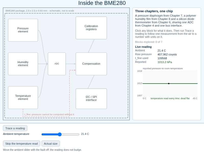This screenshot has width=204, height=162.
Task: Click the t_fine used value 109568
Action: [162, 58]
